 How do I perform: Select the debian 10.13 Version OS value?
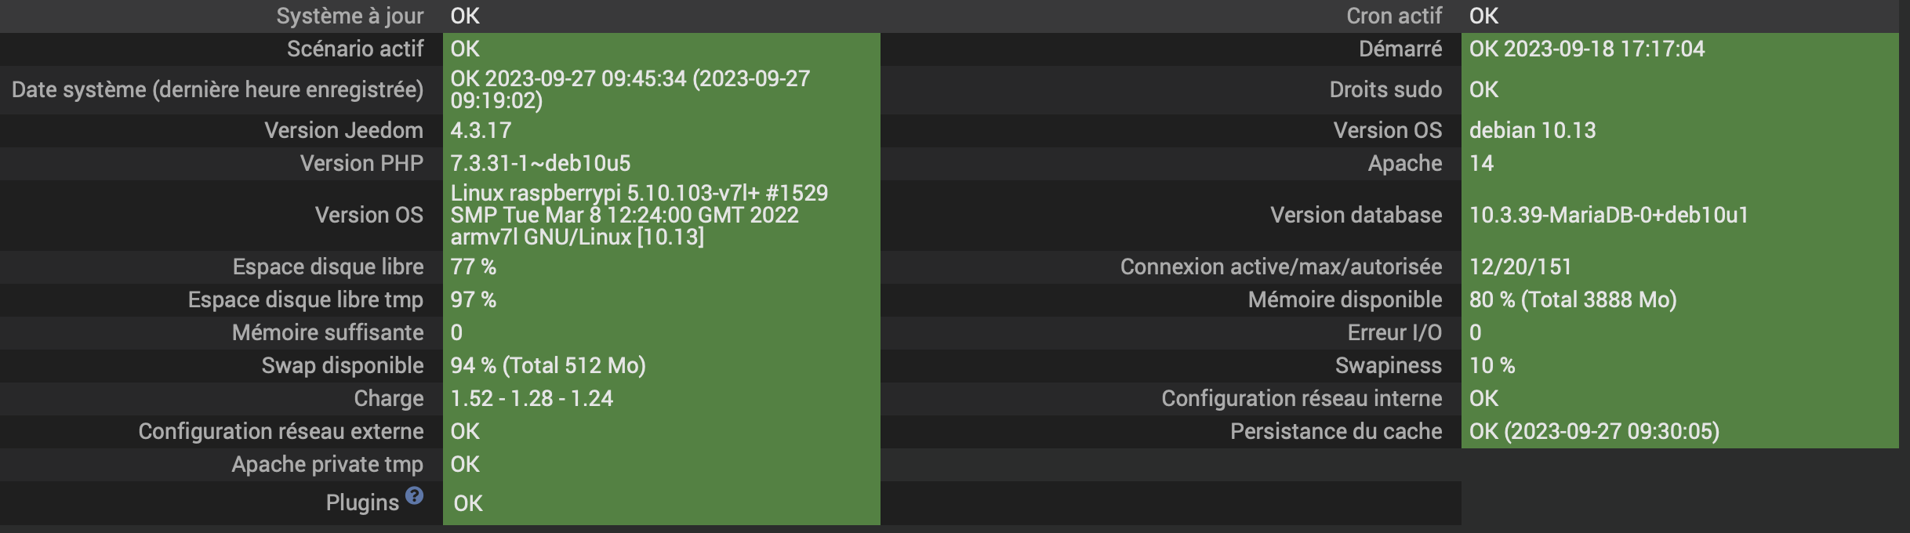(1532, 130)
